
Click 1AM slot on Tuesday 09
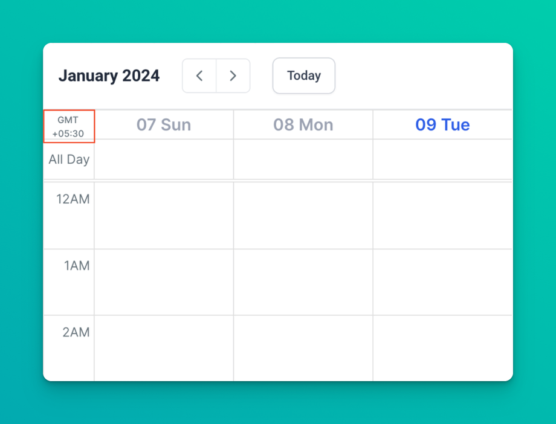pos(442,282)
